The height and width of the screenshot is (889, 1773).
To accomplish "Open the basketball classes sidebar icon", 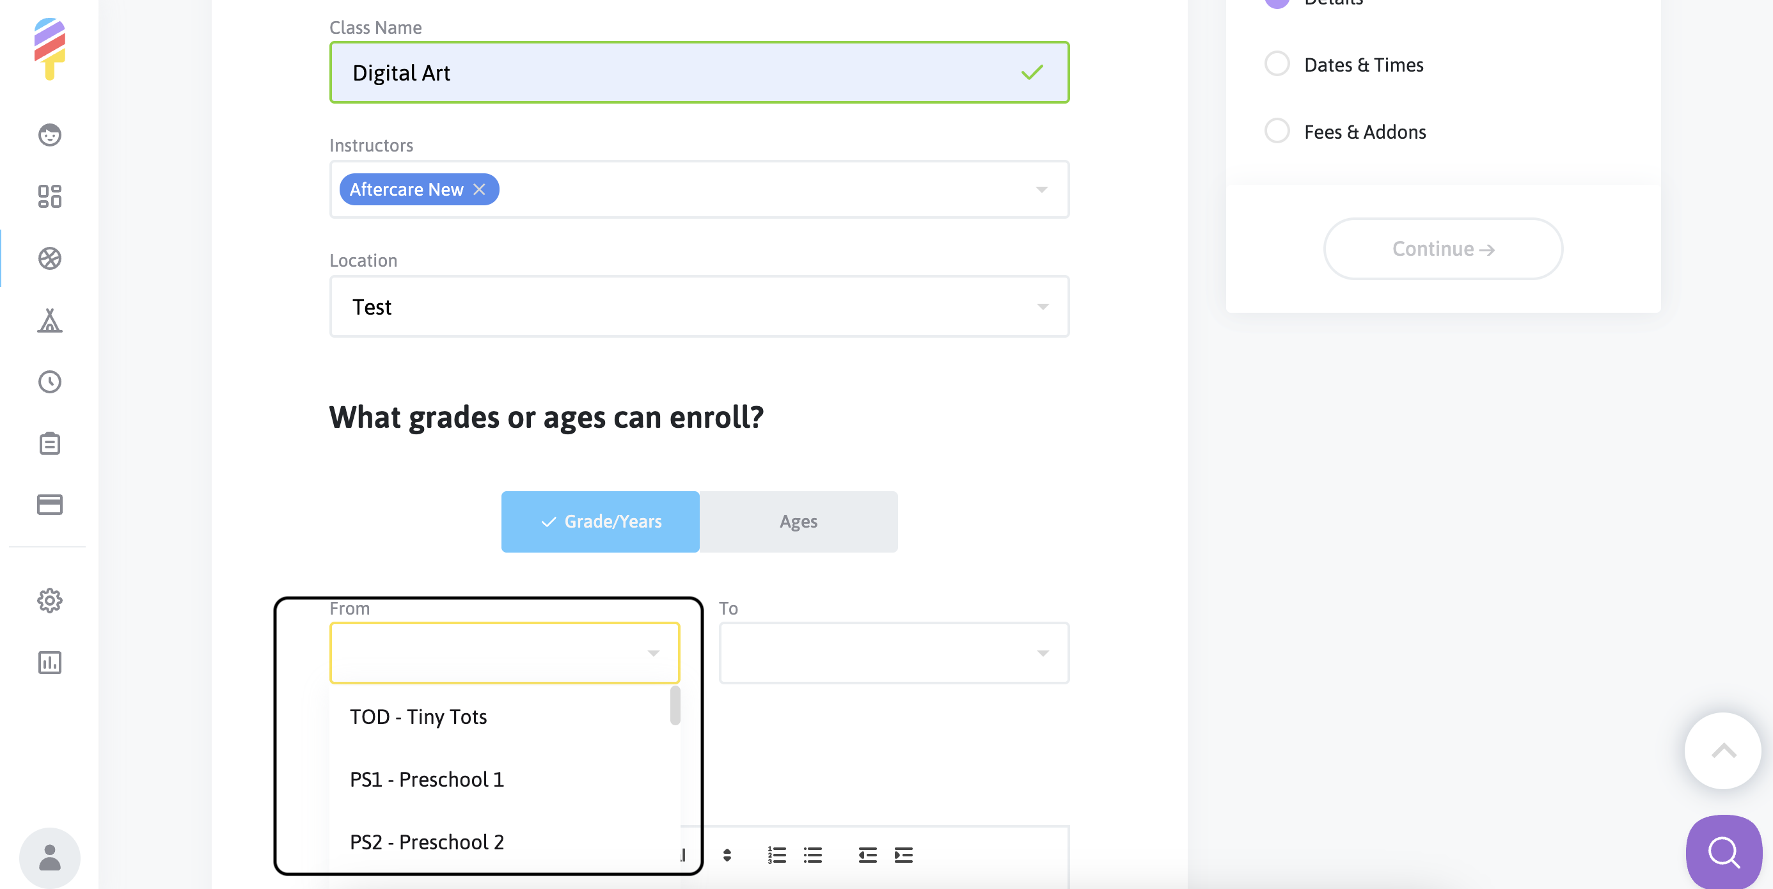I will coord(49,259).
